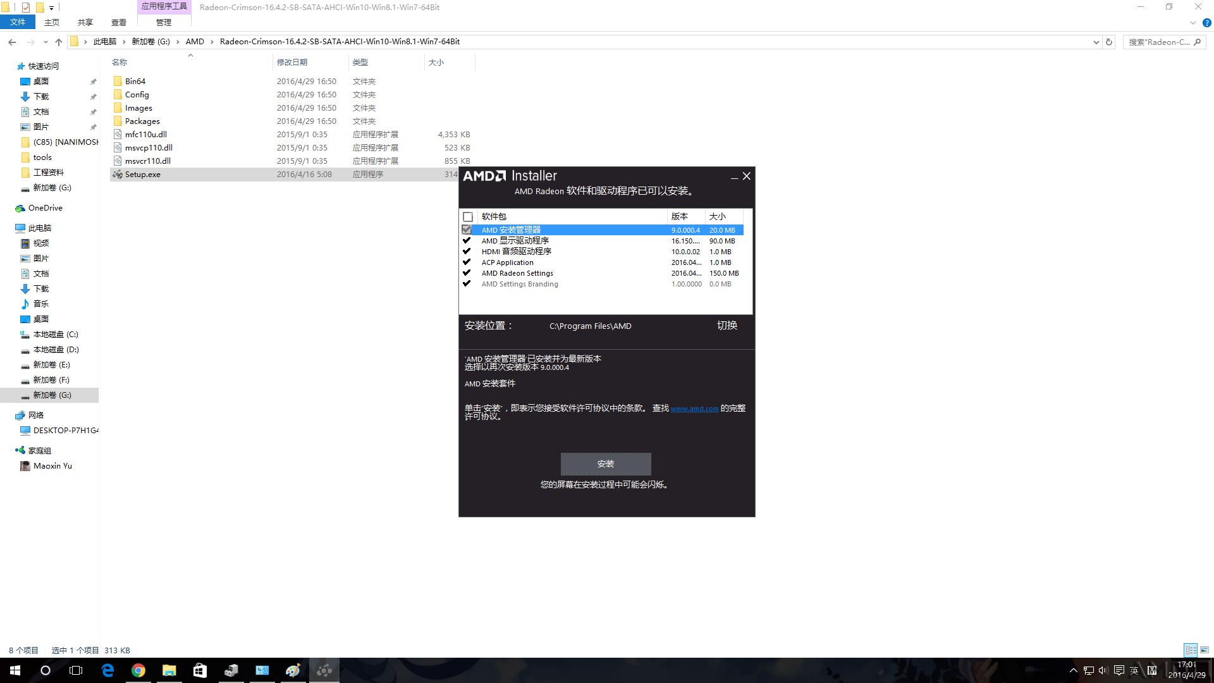Open the Windows Start menu

(x=15, y=670)
